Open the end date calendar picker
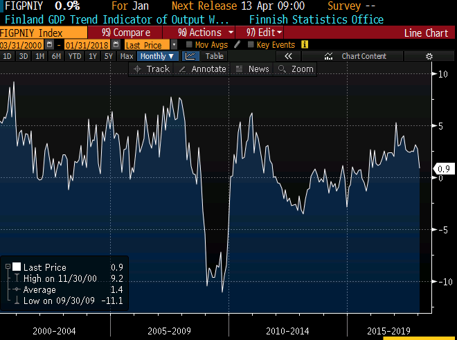The width and height of the screenshot is (457, 340). click(116, 45)
